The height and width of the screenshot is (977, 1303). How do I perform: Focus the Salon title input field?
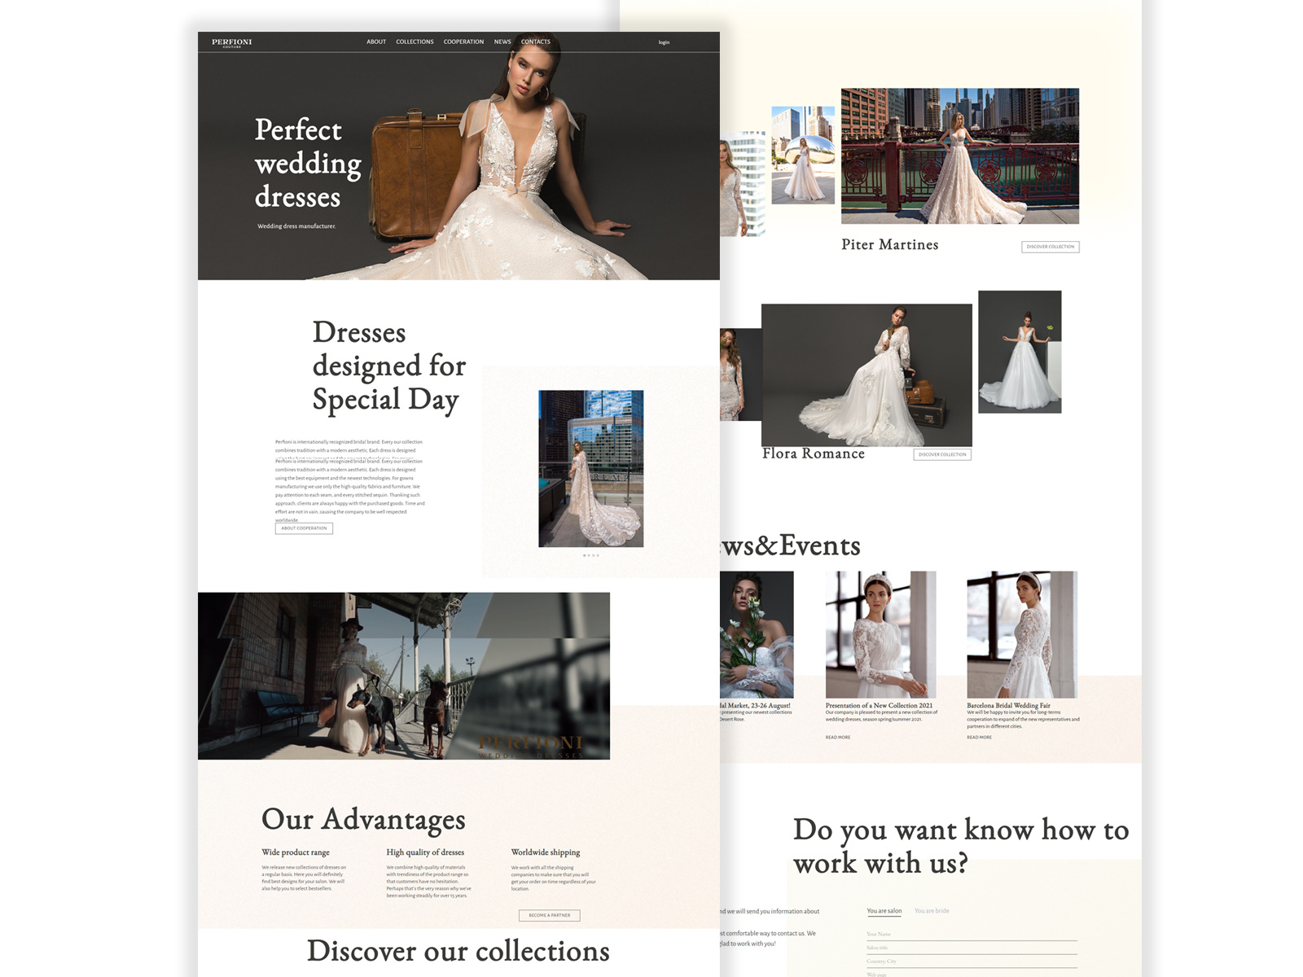pos(971,949)
